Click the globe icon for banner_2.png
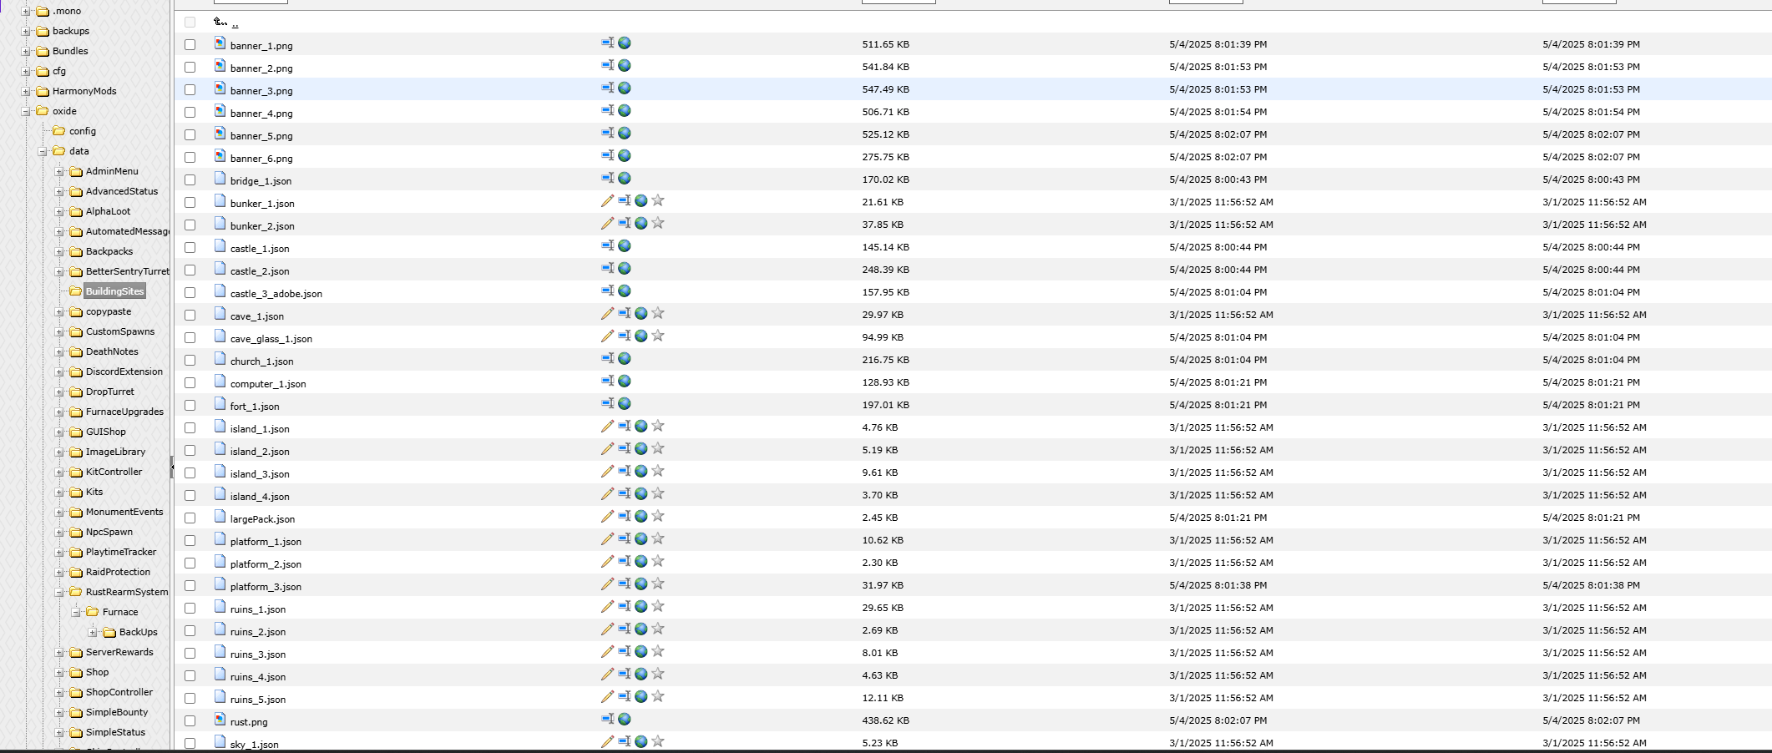Viewport: 1772px width, 753px height. (624, 65)
